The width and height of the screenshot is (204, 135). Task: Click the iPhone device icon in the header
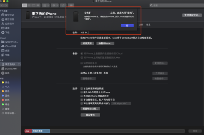tap(28, 15)
